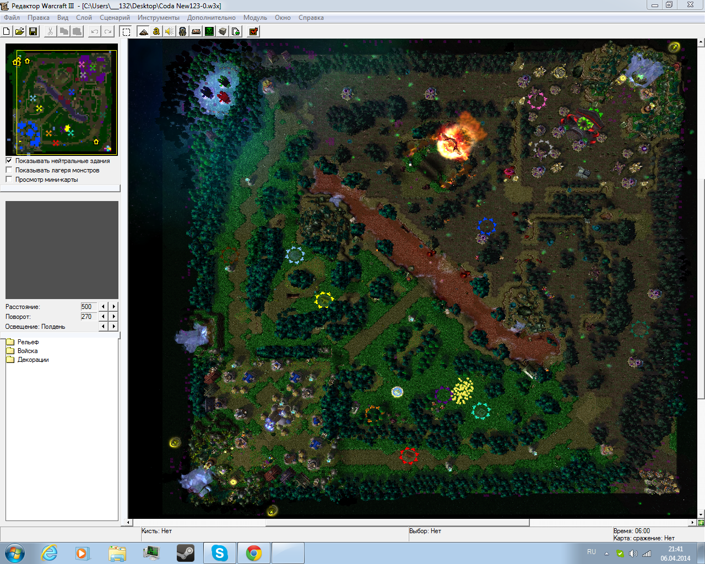Open Windows Explorer from taskbar

[x=117, y=553]
